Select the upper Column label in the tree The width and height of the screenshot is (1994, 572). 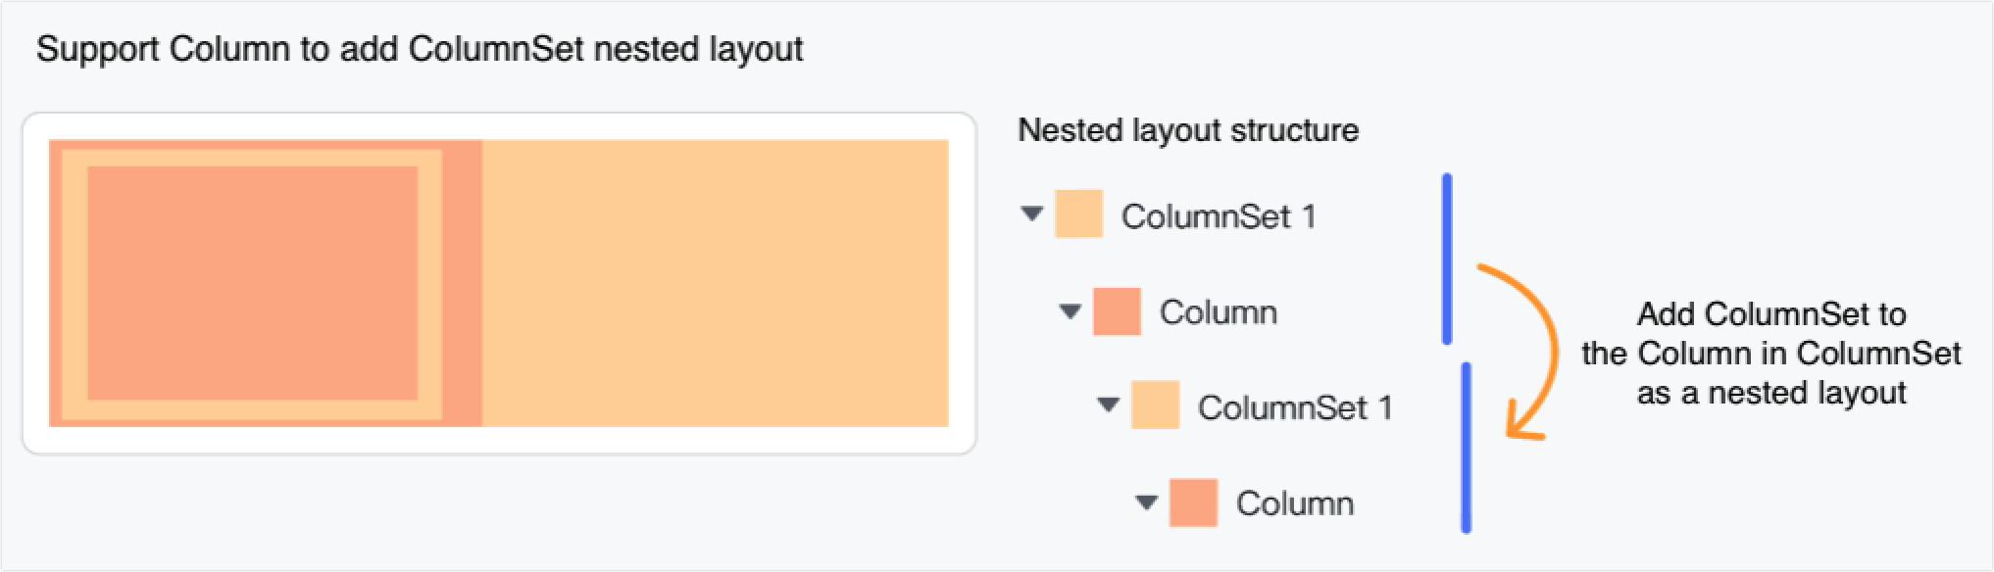point(1219,312)
